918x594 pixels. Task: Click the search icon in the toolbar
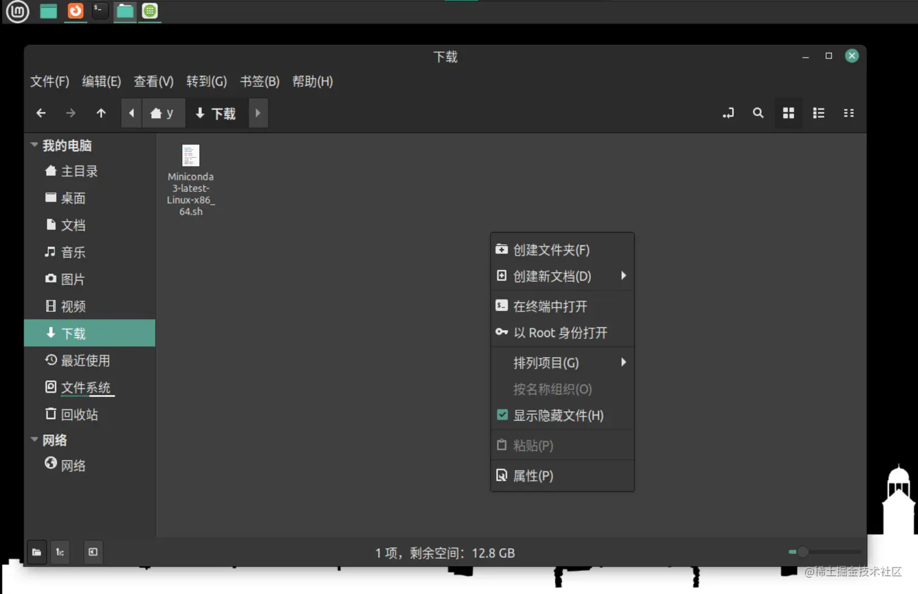click(x=758, y=113)
